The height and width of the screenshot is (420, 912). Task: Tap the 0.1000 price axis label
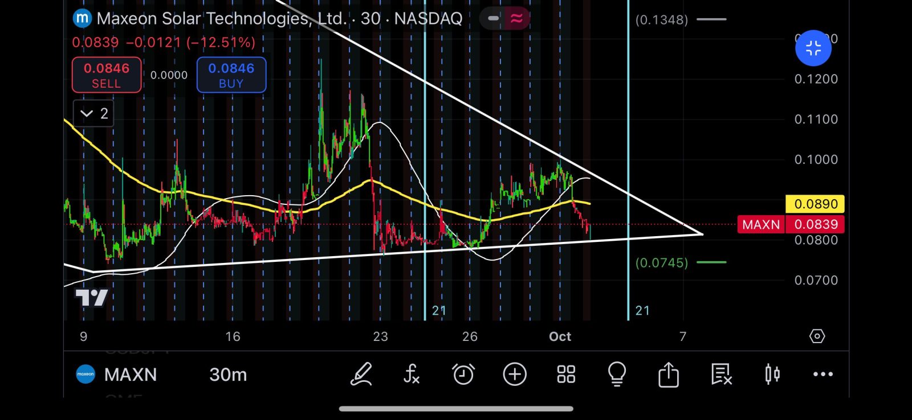pos(816,159)
